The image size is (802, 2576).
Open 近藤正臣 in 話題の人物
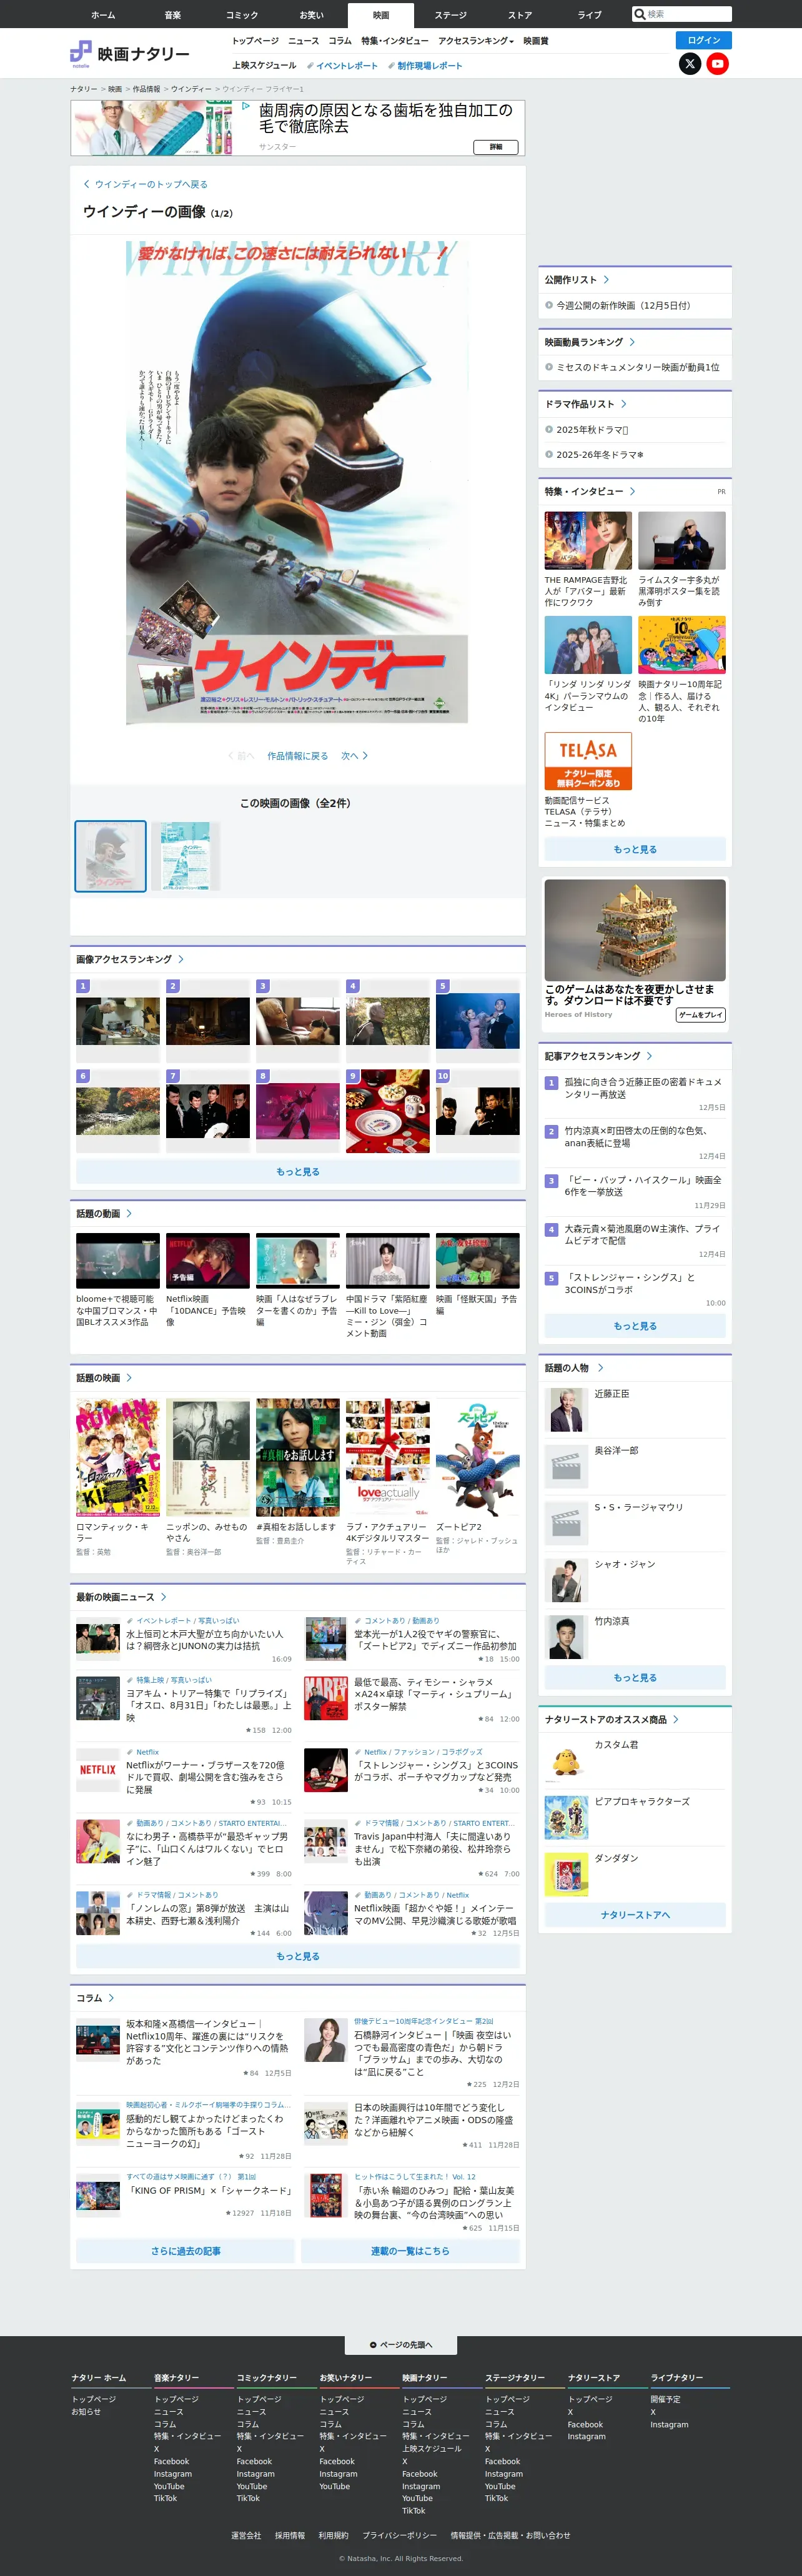(612, 1394)
